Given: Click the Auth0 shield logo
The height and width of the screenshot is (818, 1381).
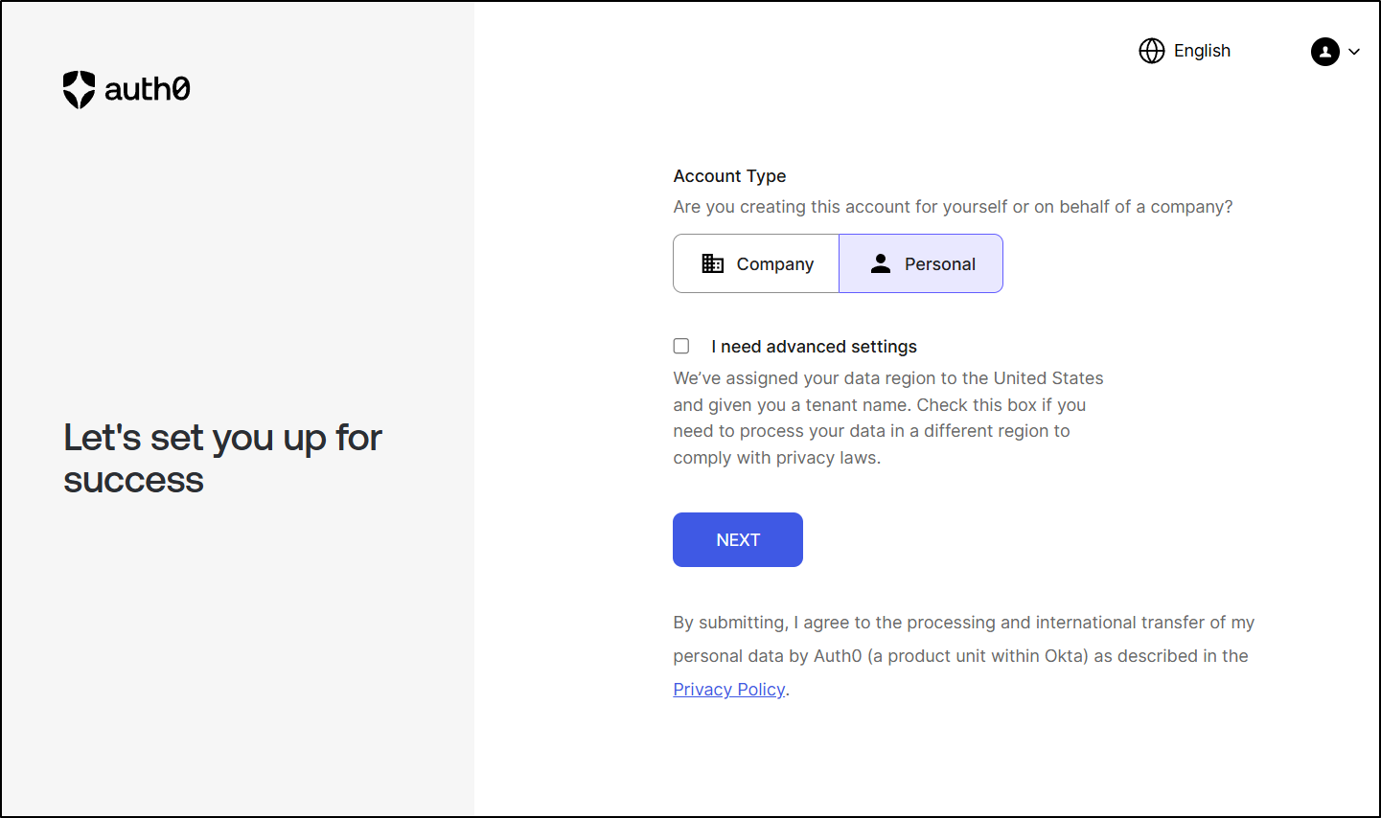Looking at the screenshot, I should coord(79,89).
